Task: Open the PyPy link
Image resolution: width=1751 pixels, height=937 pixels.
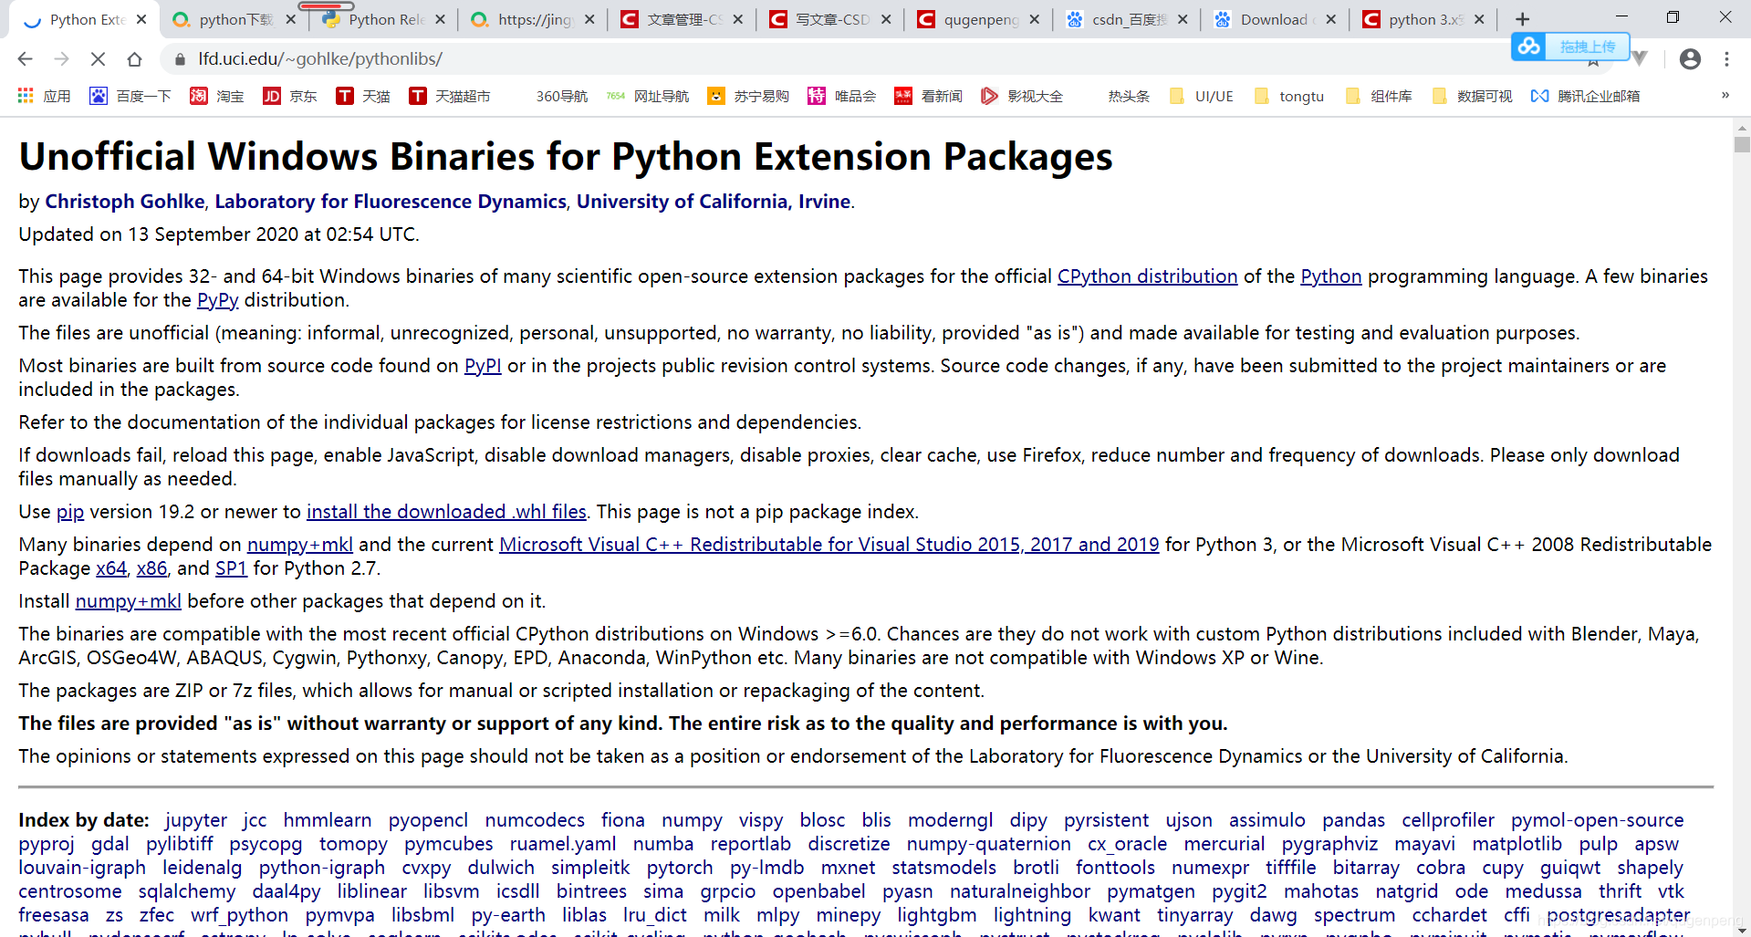Action: [x=217, y=300]
